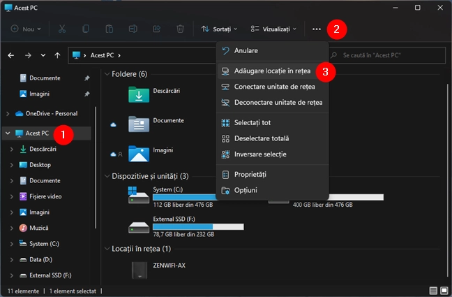
Task: Select Fișiere video in sidebar
Action: pyautogui.click(x=45, y=196)
